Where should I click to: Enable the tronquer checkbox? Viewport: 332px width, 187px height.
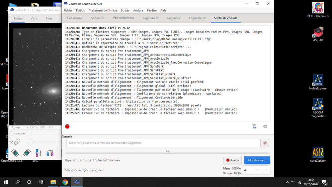(x=12, y=133)
